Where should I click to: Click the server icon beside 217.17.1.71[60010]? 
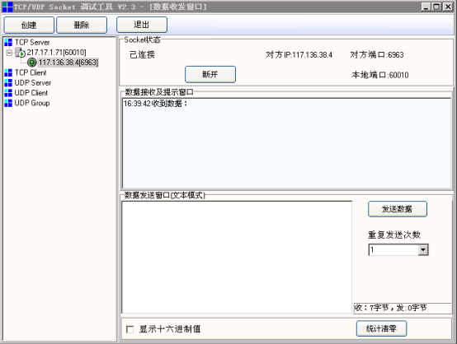pyautogui.click(x=20, y=53)
